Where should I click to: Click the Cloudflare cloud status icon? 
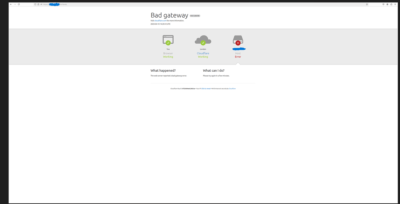point(203,40)
